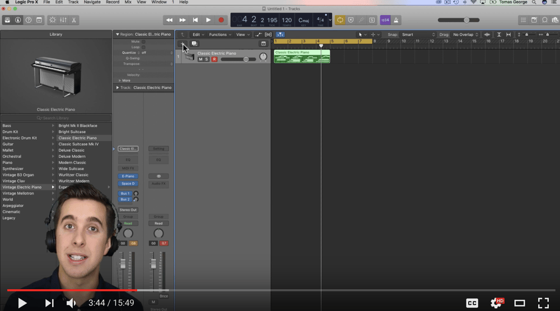Image resolution: width=560 pixels, height=311 pixels.
Task: Click the vertical auto zoom button
Action: click(499, 35)
